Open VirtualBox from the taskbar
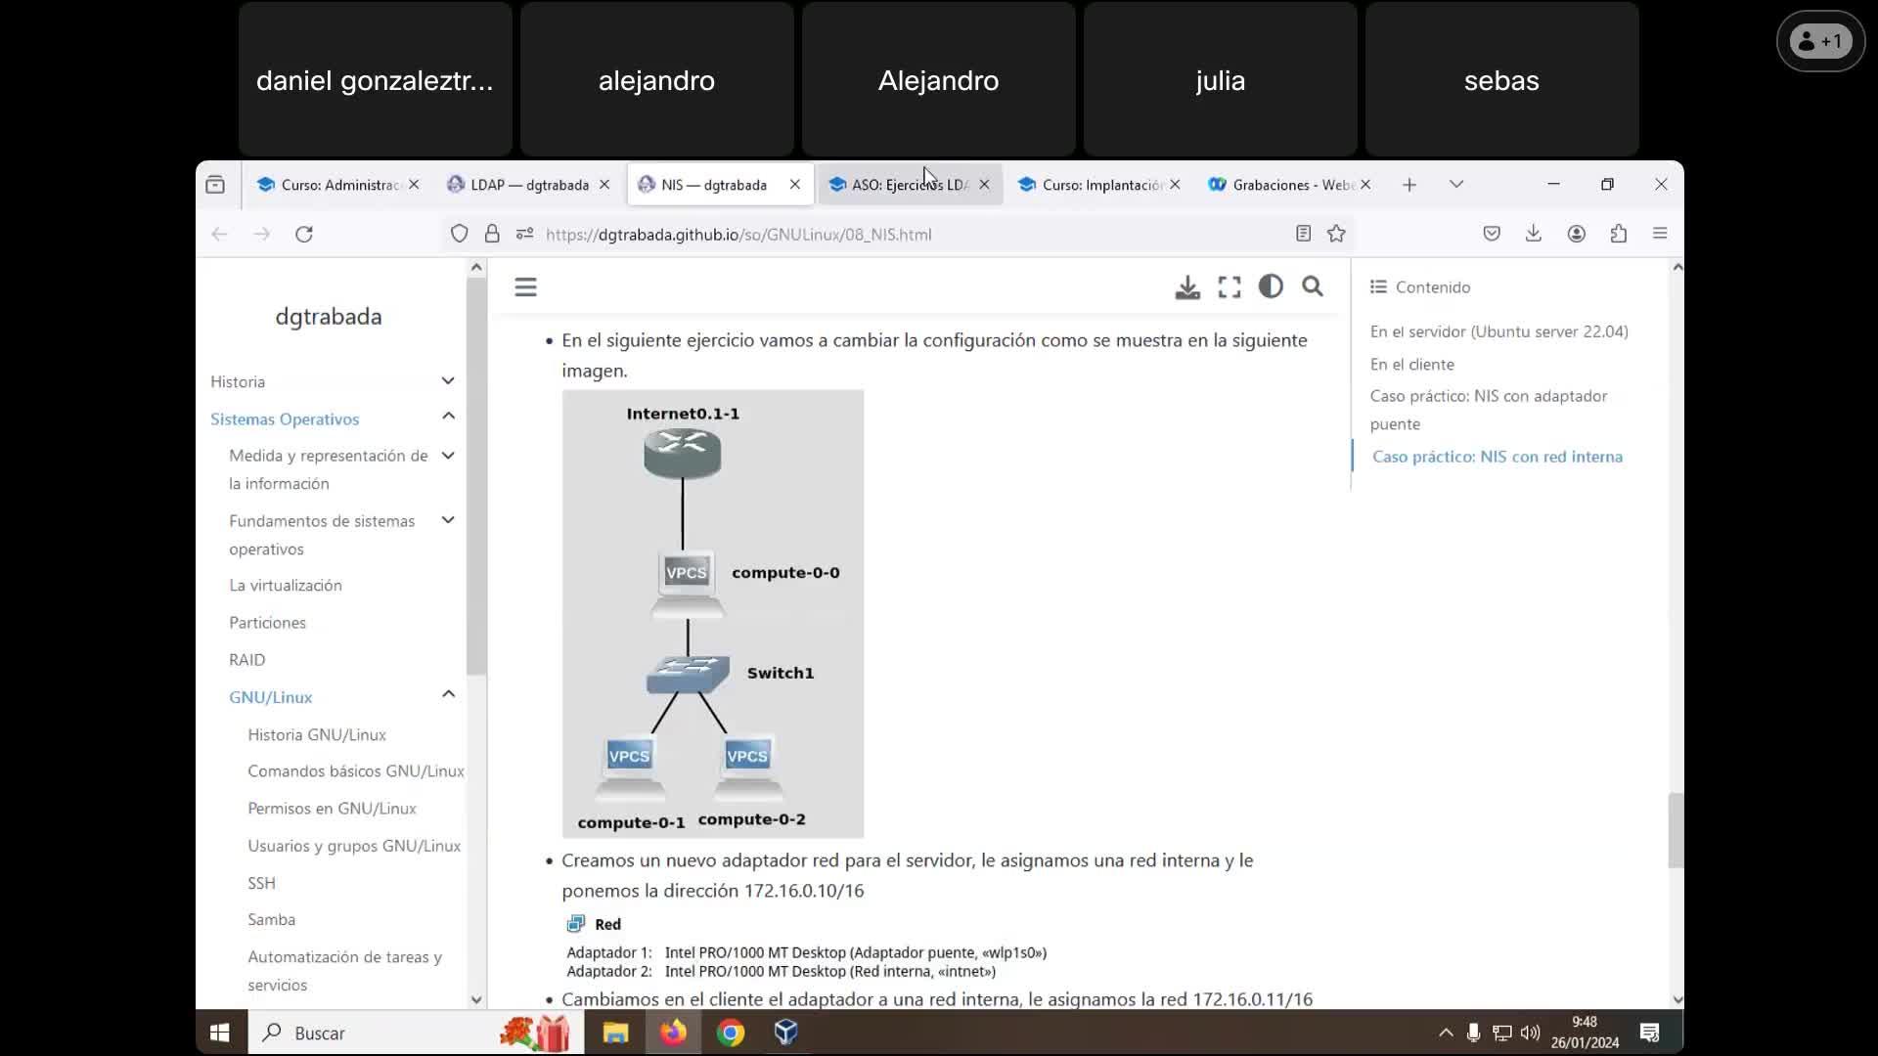Image resolution: width=1878 pixels, height=1056 pixels. 786,1033
